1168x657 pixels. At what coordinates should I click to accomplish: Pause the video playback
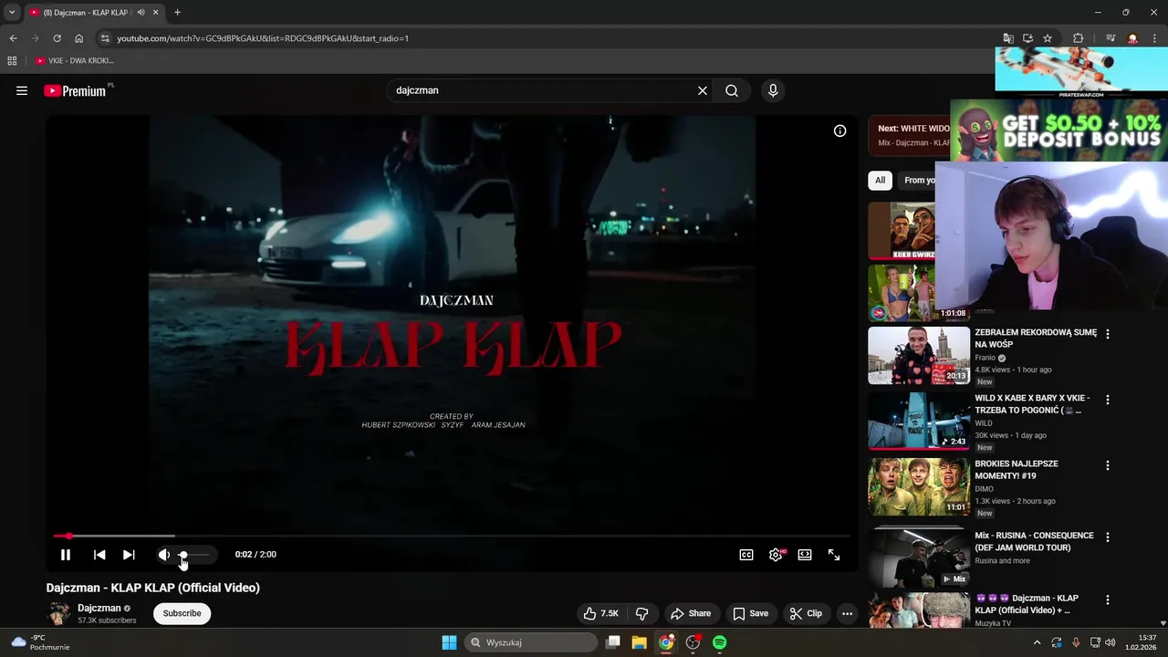click(66, 555)
